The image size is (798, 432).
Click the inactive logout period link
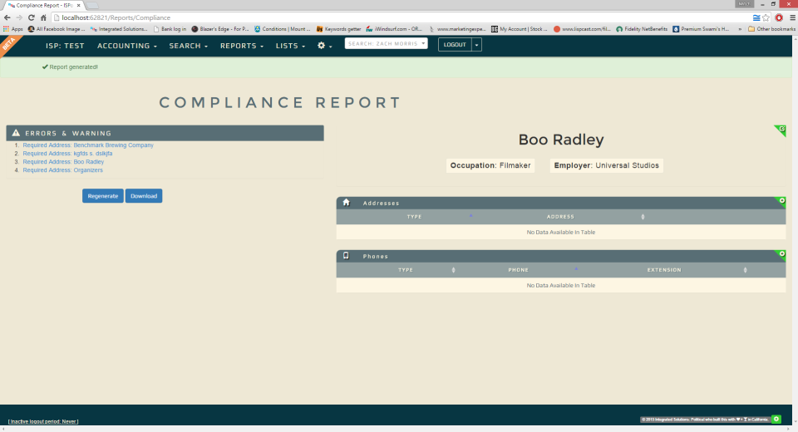point(43,421)
